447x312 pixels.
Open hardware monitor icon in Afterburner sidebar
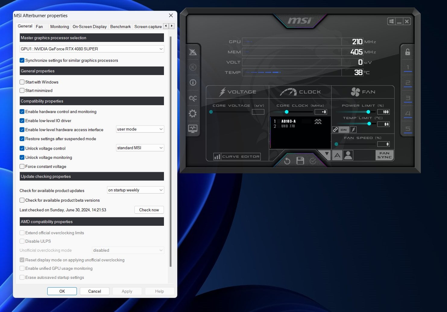193,129
